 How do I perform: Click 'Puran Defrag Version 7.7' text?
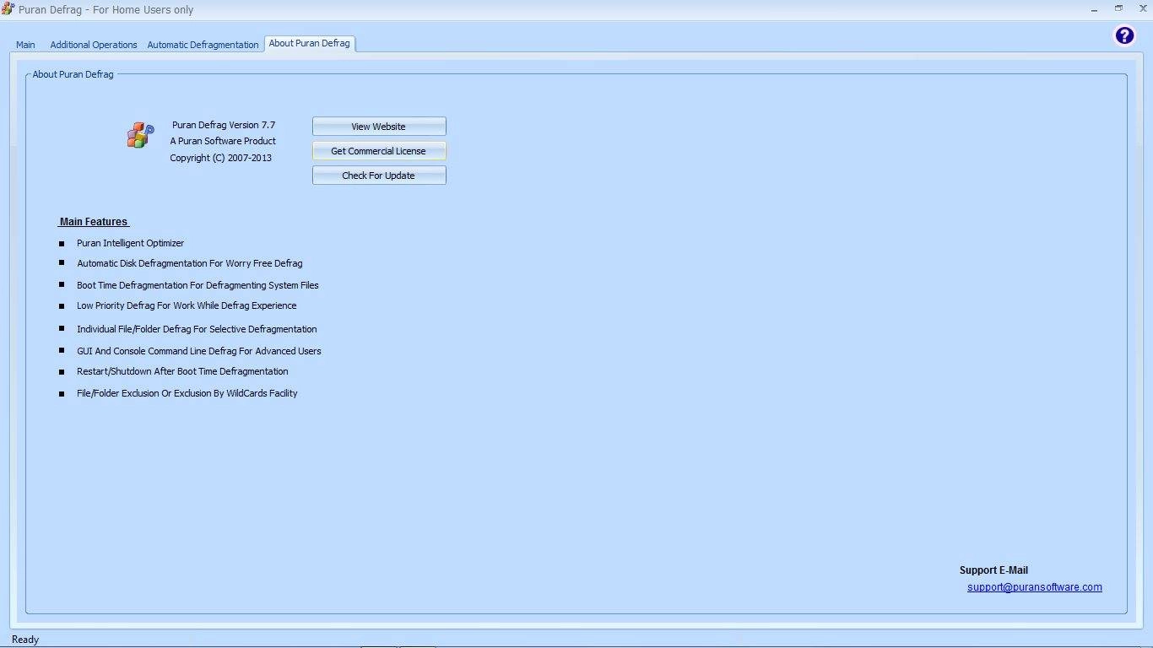(224, 125)
